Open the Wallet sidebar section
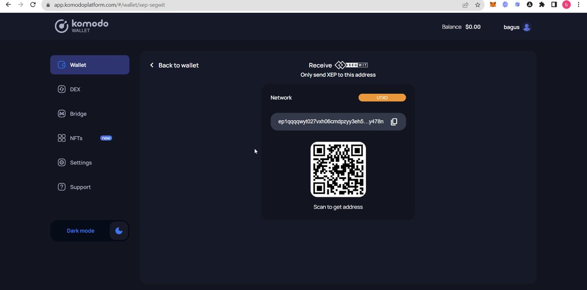The width and height of the screenshot is (587, 290). click(90, 65)
